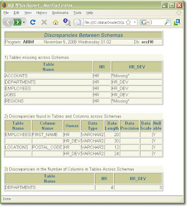Select the Discrepancies Between Schemas heading

[84, 35]
